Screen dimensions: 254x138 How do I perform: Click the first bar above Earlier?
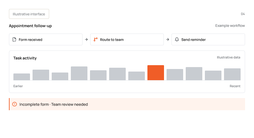pos(22,77)
